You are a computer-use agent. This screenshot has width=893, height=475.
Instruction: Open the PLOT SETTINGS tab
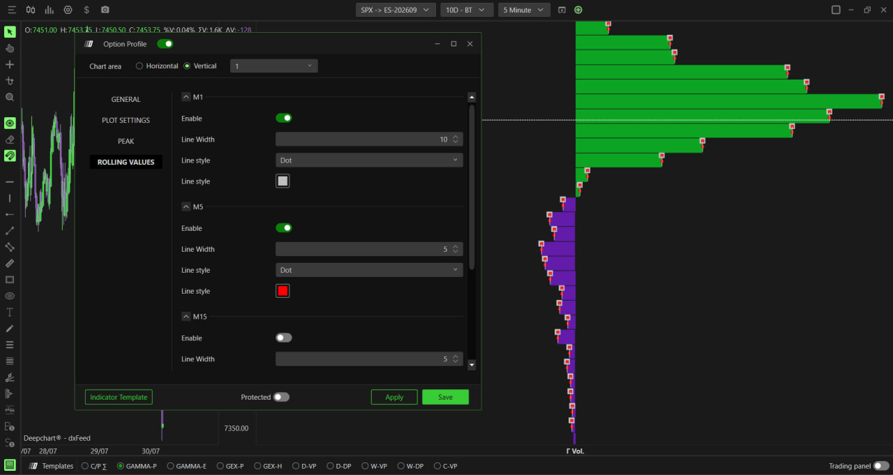pos(126,120)
